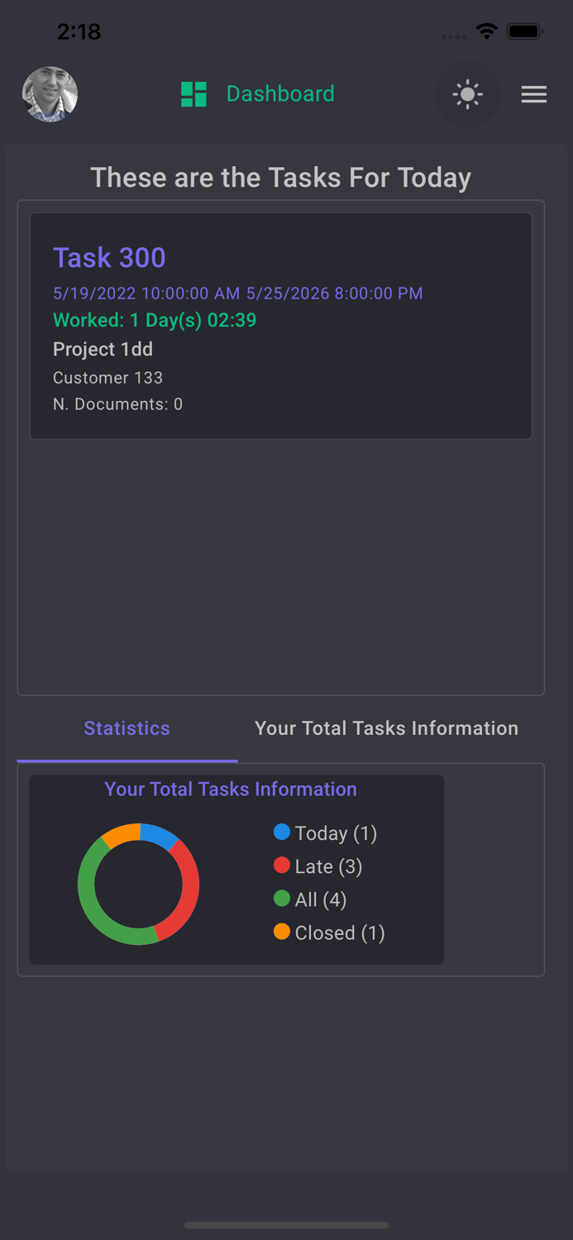Click the red Late legend dot
The width and height of the screenshot is (573, 1240).
[282, 866]
